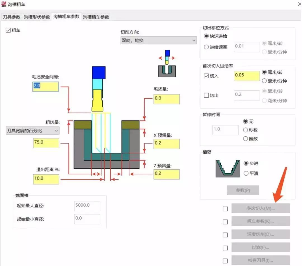Click the 啄车参数(K)... button
The image size is (302, 266).
[x=261, y=221]
